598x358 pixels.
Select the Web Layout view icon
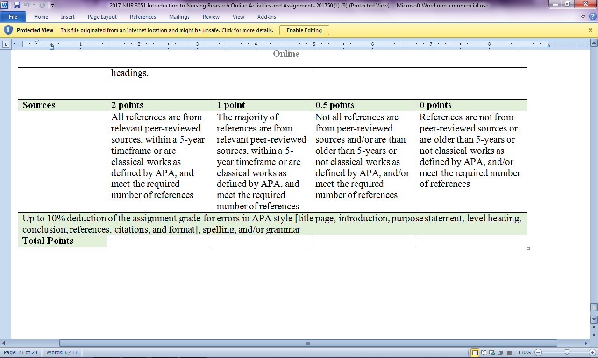click(491, 352)
